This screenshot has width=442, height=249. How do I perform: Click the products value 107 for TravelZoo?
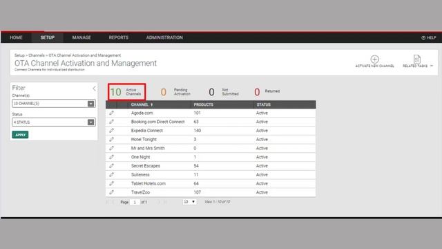coord(197,192)
